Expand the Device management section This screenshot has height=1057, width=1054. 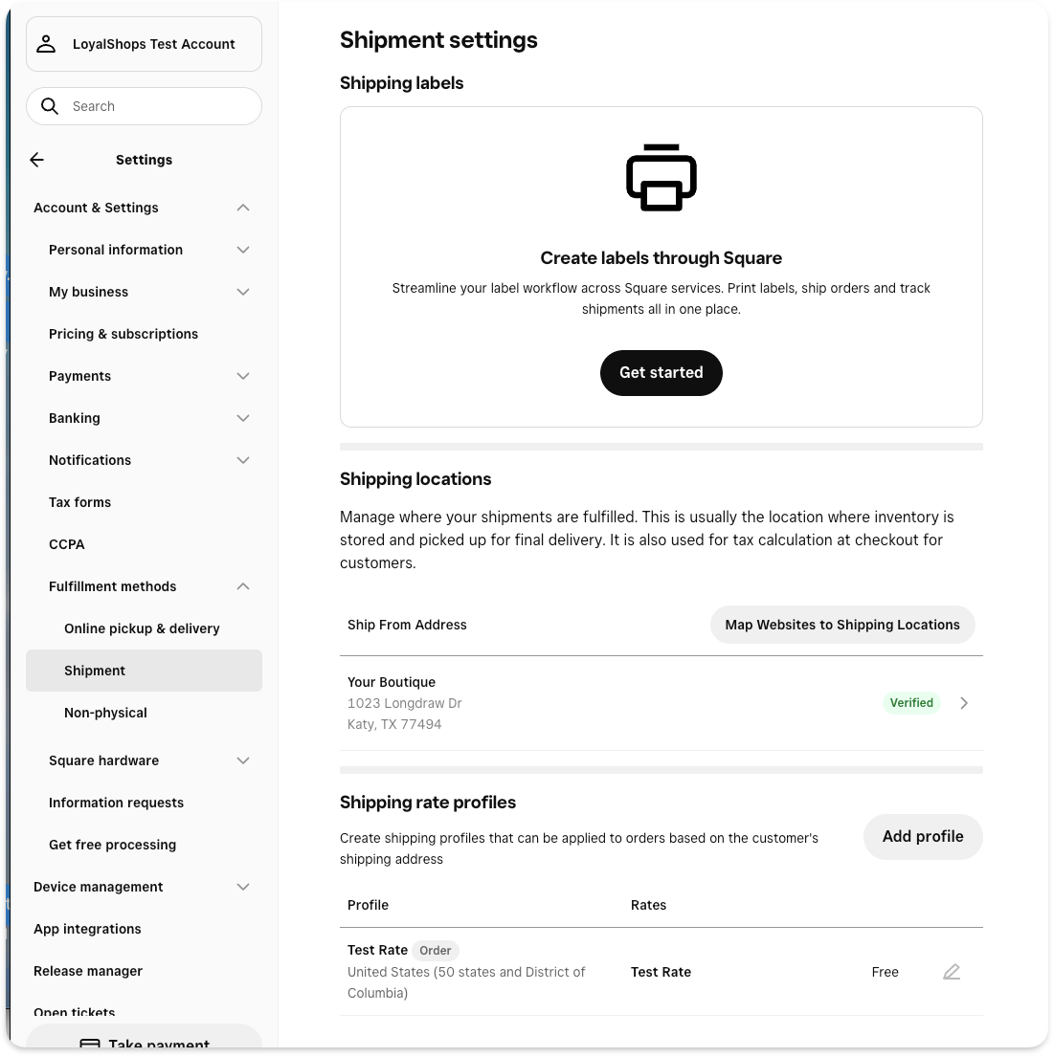coord(243,887)
